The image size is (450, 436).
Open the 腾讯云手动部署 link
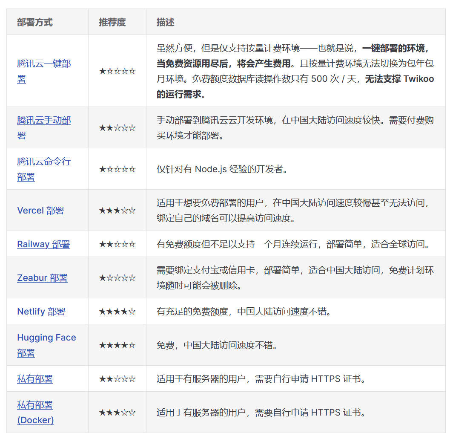(44, 121)
